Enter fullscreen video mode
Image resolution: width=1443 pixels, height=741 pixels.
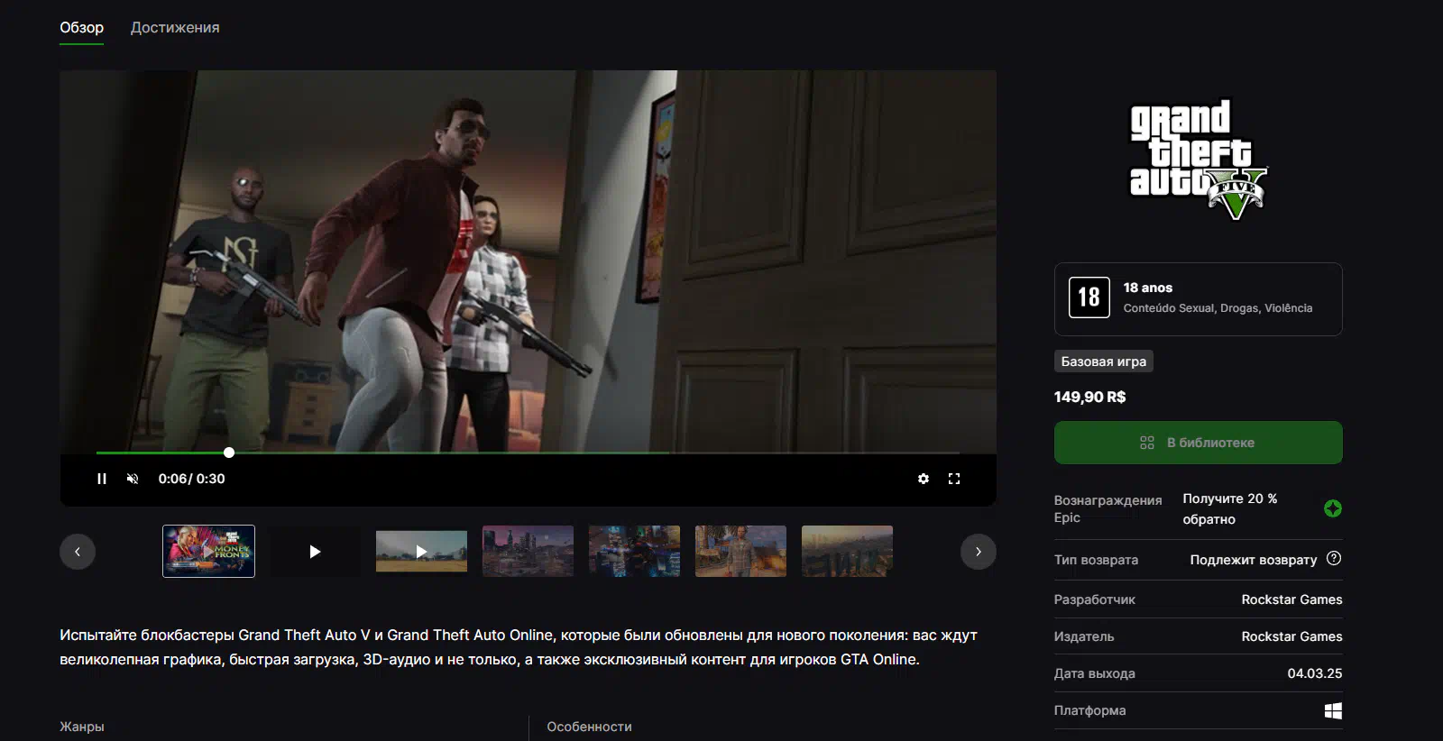pyautogui.click(x=954, y=479)
